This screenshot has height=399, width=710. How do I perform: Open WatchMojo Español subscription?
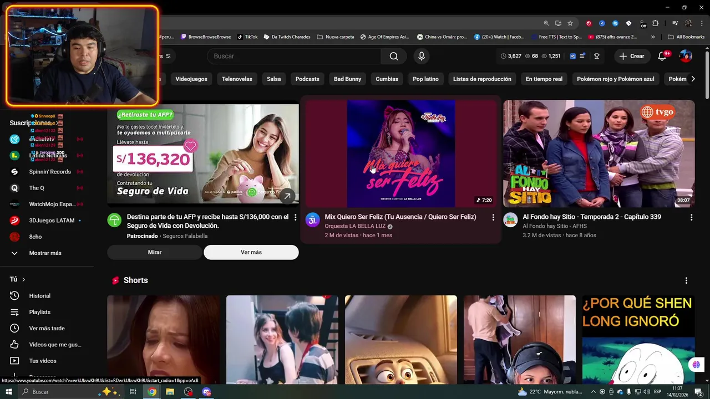pyautogui.click(x=52, y=204)
